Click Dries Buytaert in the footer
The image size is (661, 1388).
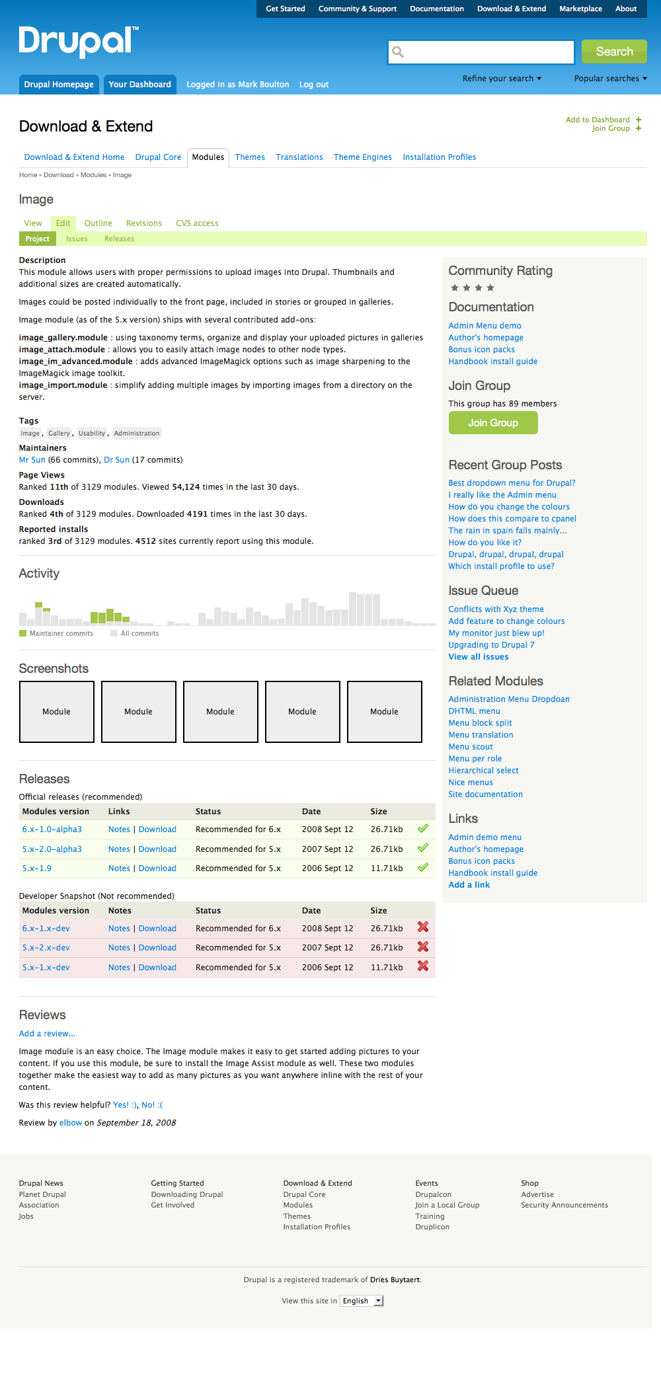[x=395, y=1280]
